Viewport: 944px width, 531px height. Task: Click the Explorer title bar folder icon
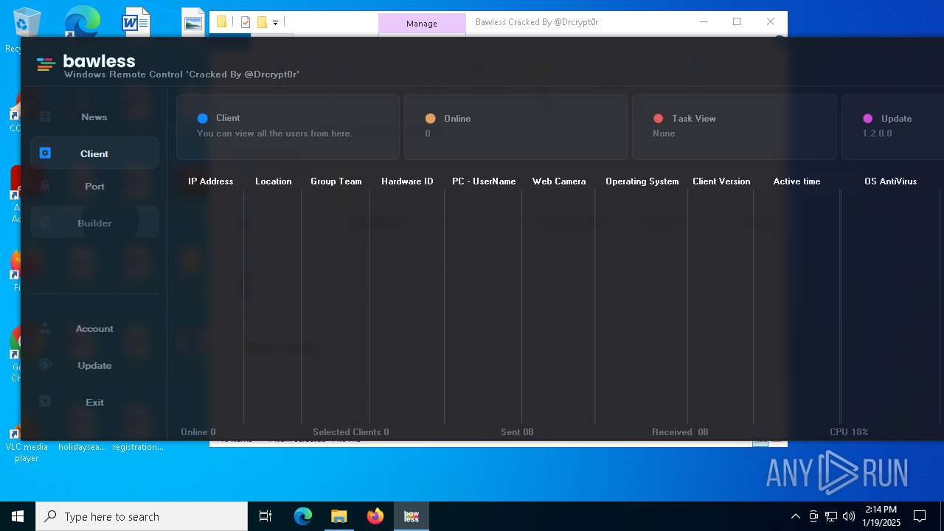[x=221, y=22]
